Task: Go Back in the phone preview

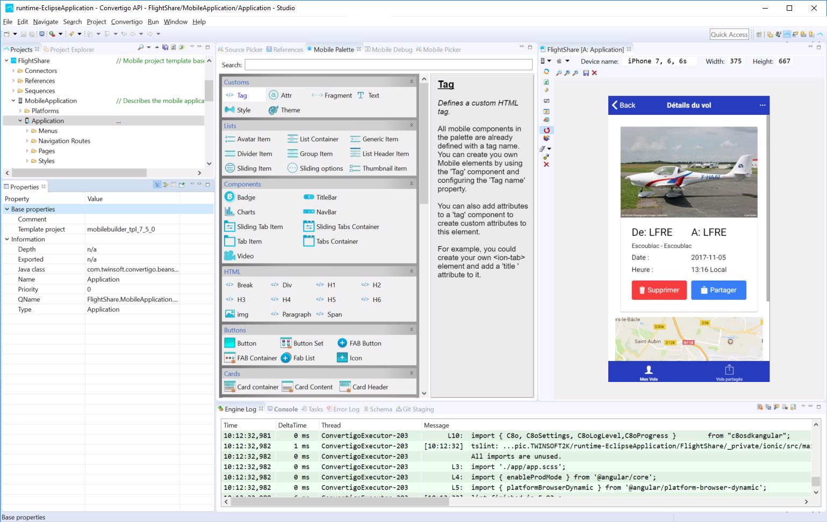Action: pyautogui.click(x=624, y=105)
